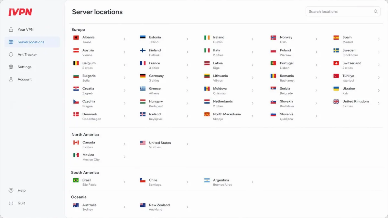Expand Germany's row chevron arrow
Screen dimensions: 388x218
[187, 78]
